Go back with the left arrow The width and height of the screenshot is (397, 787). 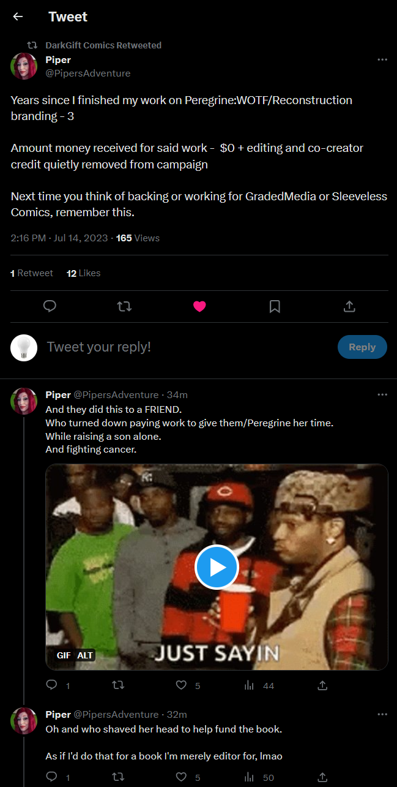coord(18,17)
